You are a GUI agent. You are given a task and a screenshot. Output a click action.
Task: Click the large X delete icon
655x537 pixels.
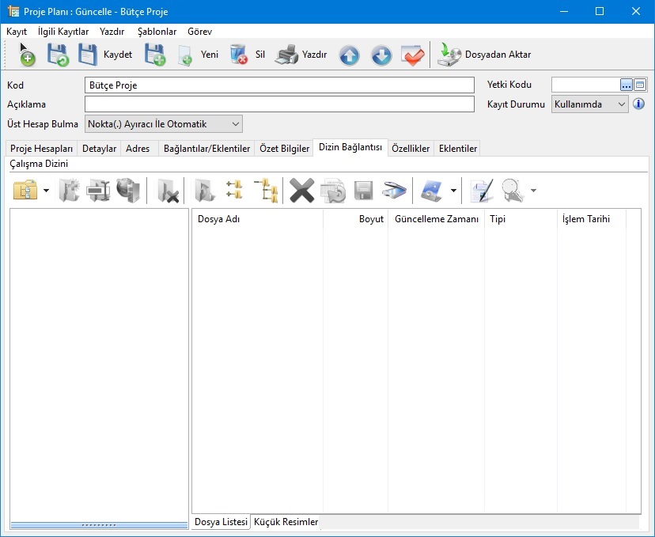click(301, 191)
